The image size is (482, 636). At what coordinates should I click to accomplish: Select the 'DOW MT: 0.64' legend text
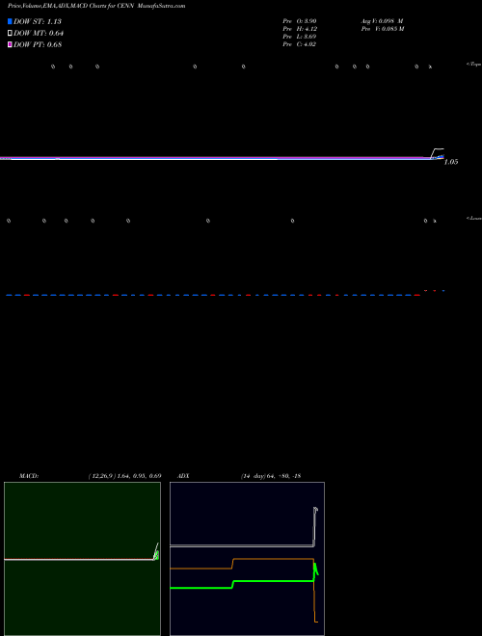coord(39,34)
